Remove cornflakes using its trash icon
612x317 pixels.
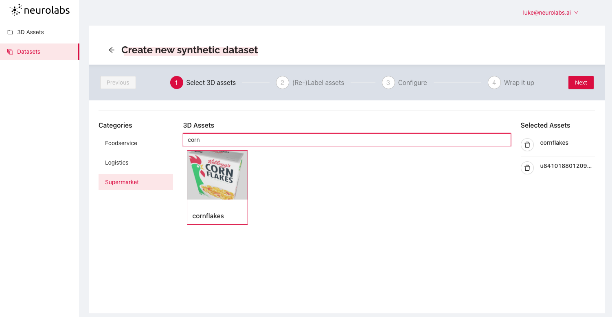coord(527,145)
